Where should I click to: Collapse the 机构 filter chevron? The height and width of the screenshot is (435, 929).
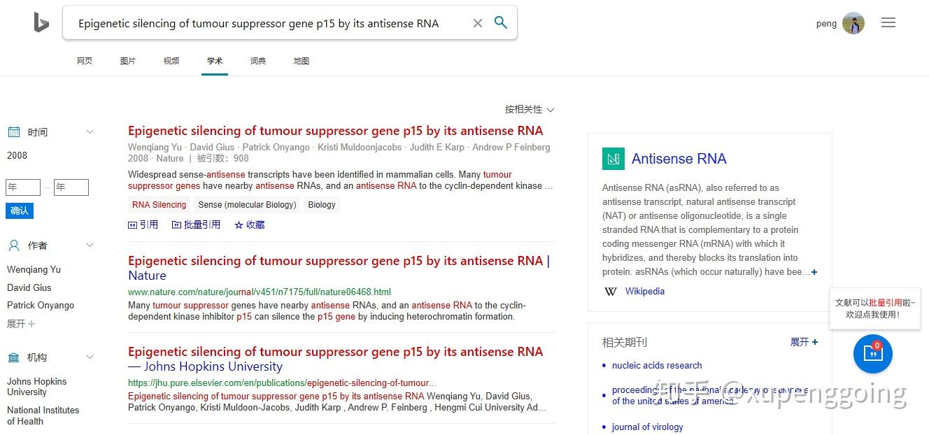click(90, 357)
